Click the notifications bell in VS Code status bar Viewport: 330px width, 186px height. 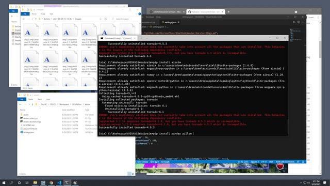pyautogui.click(x=303, y=162)
